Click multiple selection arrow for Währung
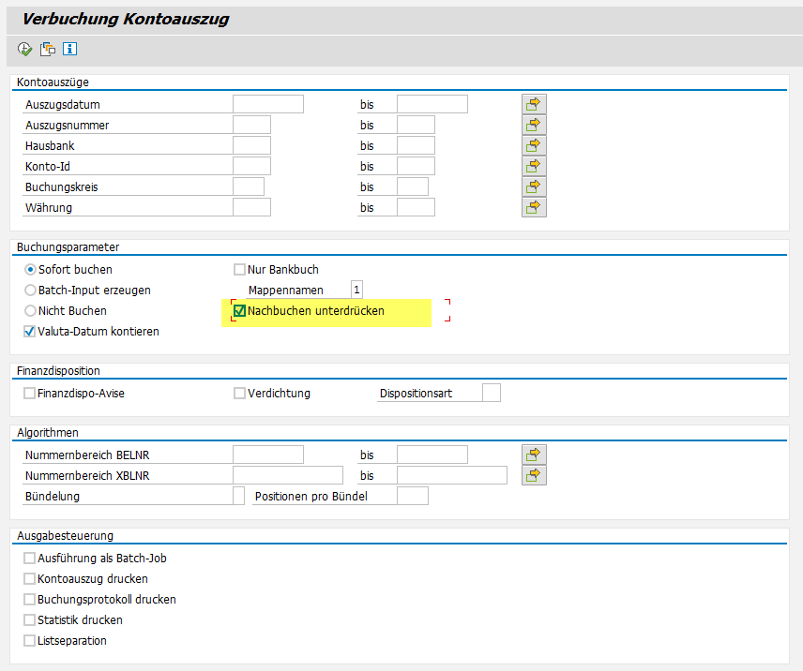The height and width of the screenshot is (671, 803). coord(534,207)
